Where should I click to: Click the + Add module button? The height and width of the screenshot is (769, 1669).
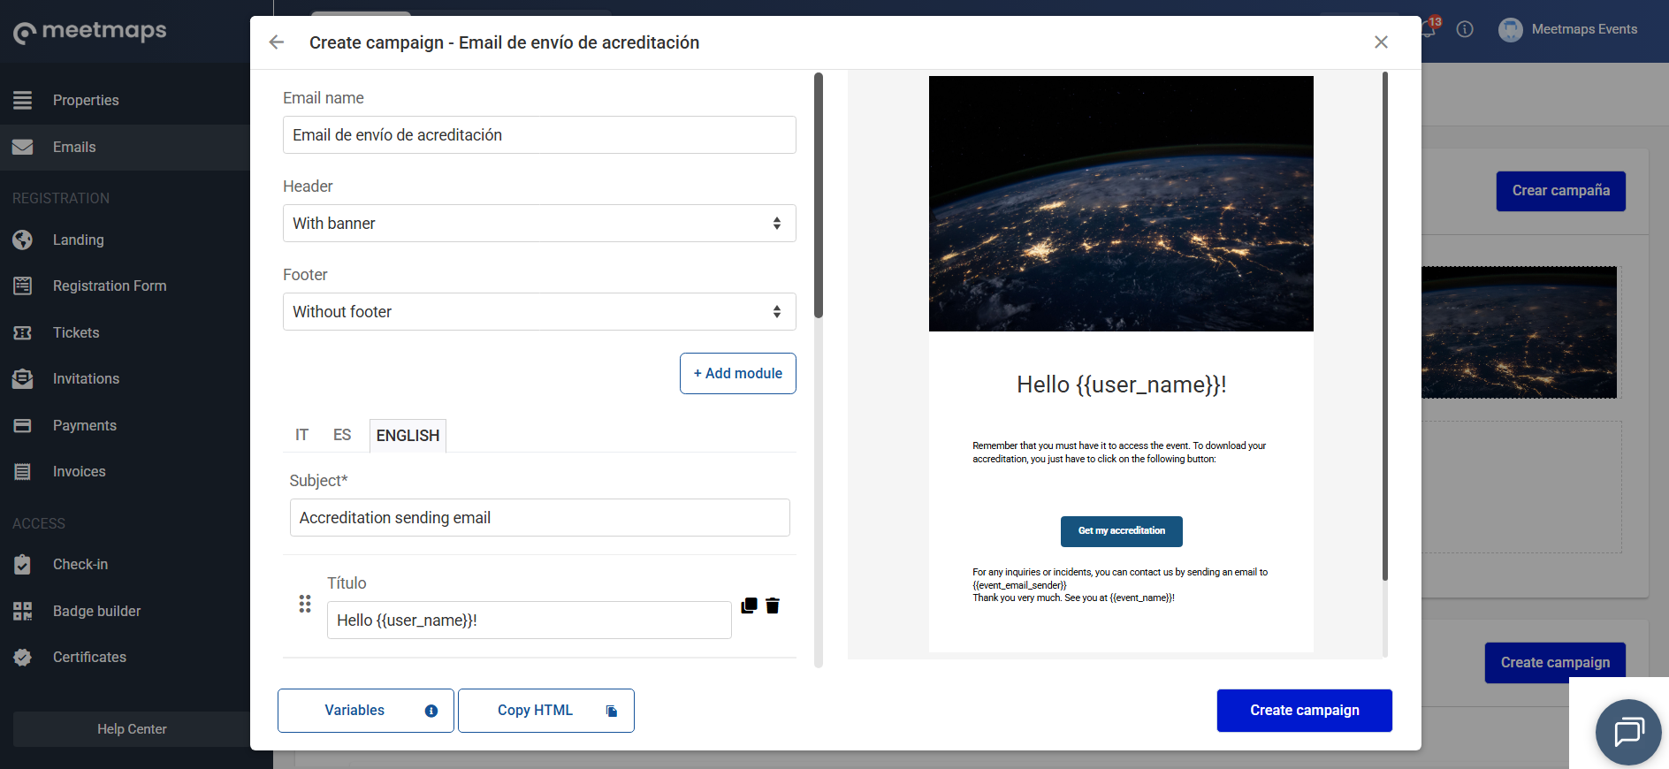point(738,373)
